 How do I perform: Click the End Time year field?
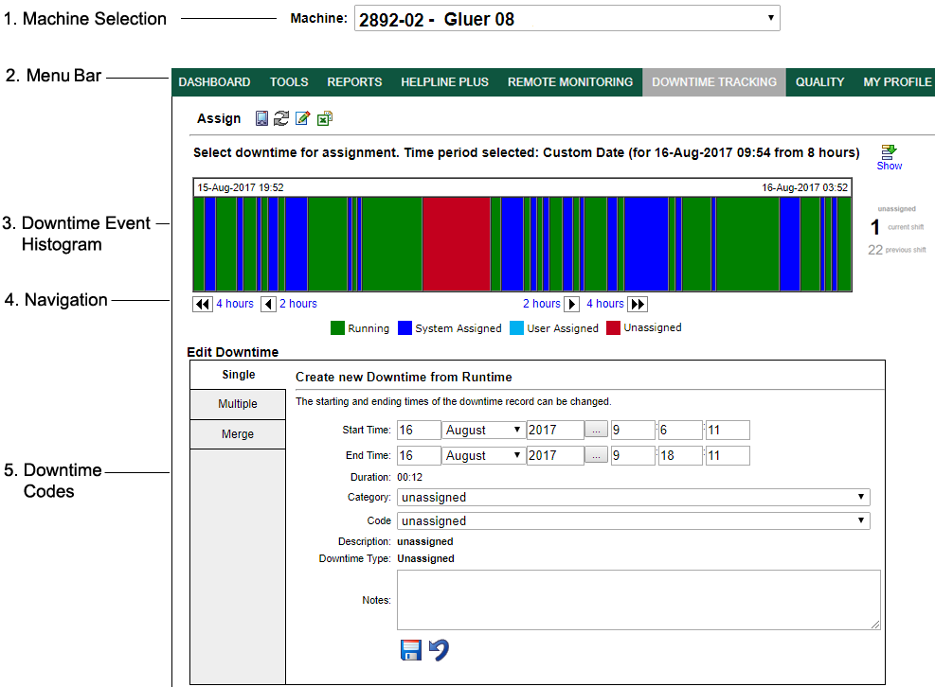(x=555, y=456)
